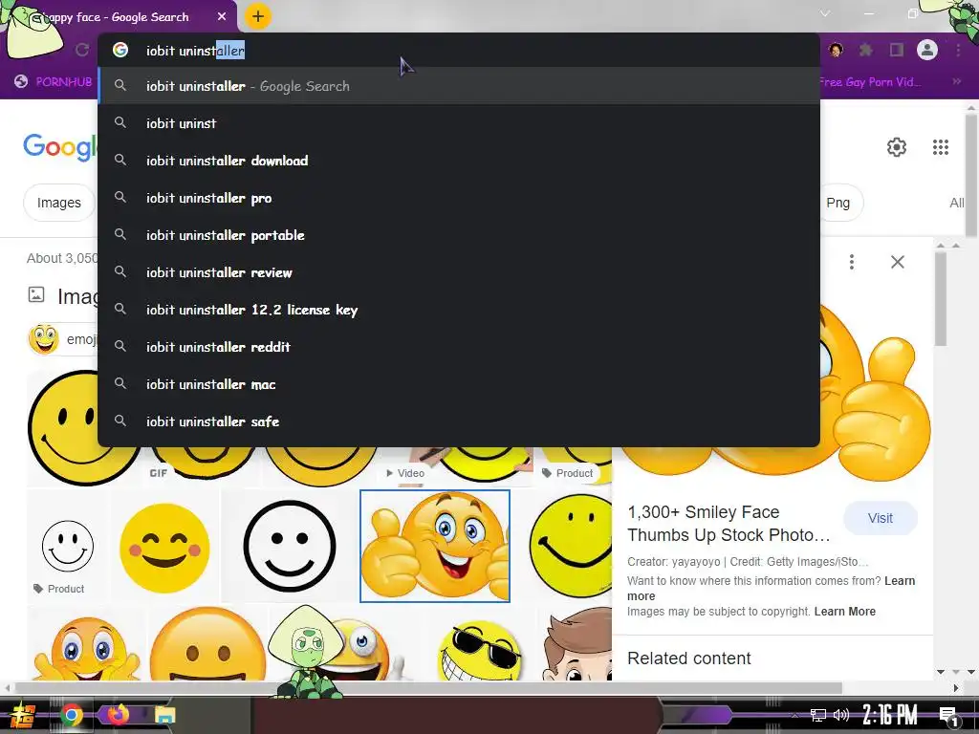Close the image preview panel
This screenshot has height=734, width=979.
pos(897,262)
